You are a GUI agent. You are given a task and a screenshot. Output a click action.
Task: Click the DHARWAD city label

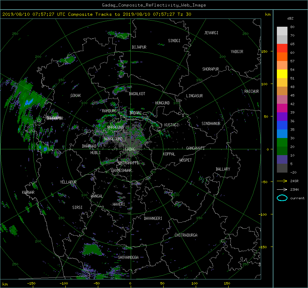point(89,146)
